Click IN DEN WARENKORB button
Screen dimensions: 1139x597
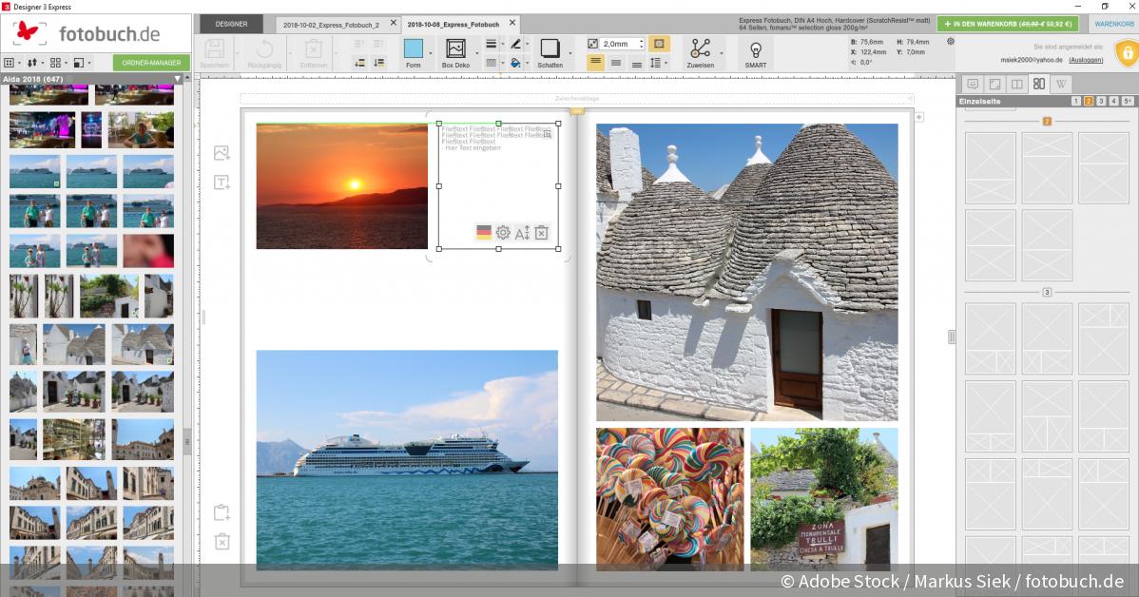1008,24
